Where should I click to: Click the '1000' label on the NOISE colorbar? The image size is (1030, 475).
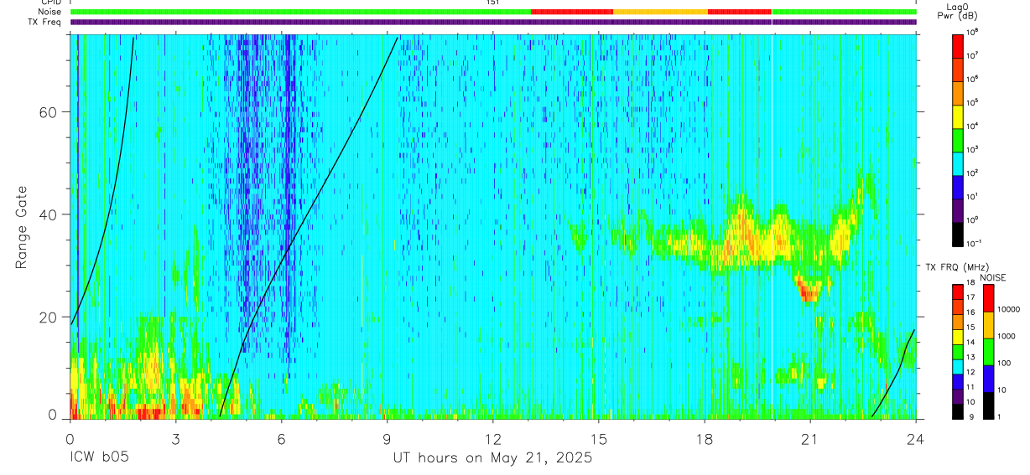pyautogui.click(x=1007, y=337)
